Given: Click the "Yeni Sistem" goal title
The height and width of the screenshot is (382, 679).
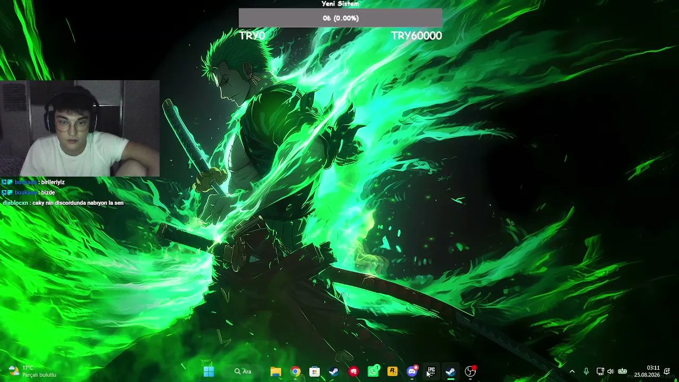Looking at the screenshot, I should pyautogui.click(x=341, y=4).
